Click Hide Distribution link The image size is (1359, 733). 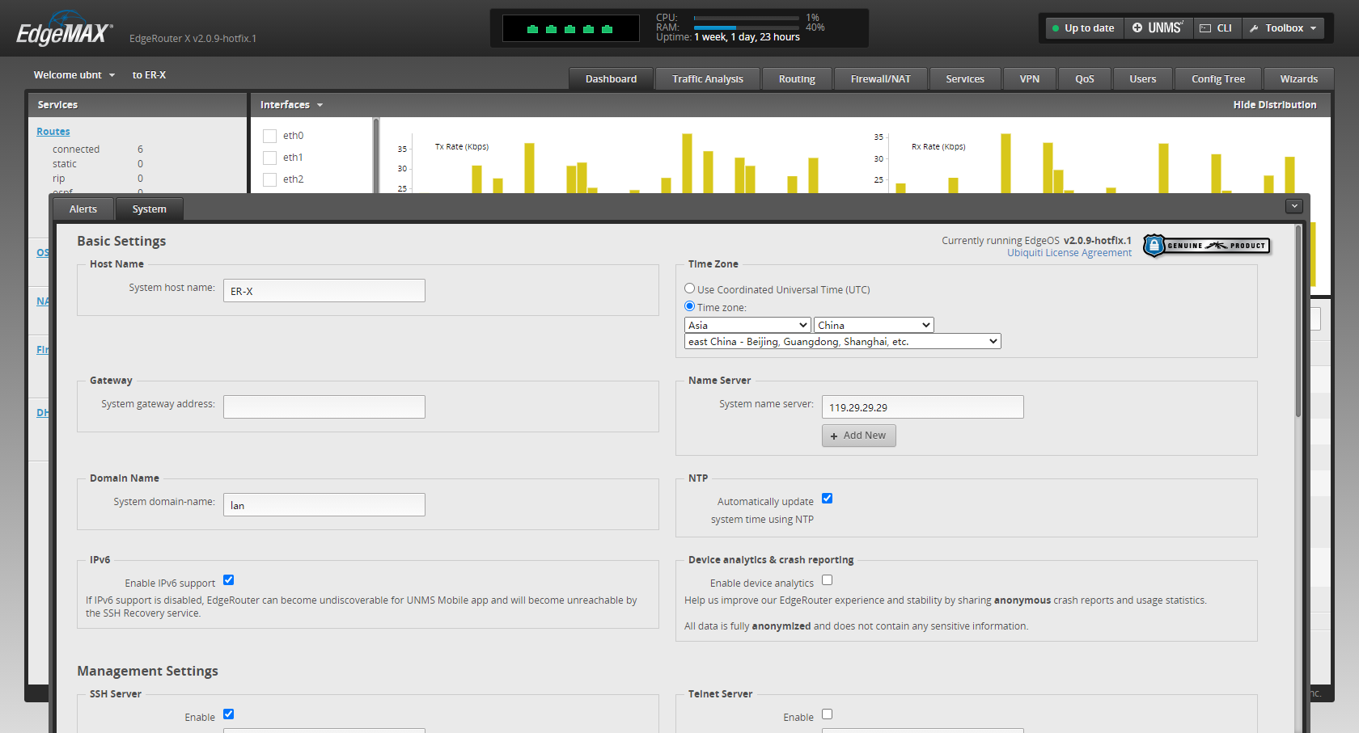pos(1275,105)
